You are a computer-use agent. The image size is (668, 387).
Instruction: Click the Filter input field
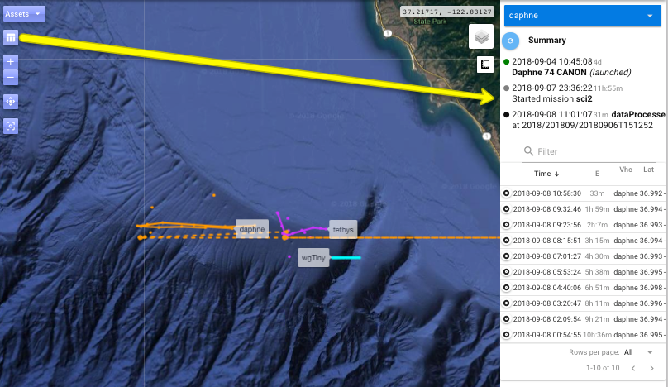(x=591, y=152)
